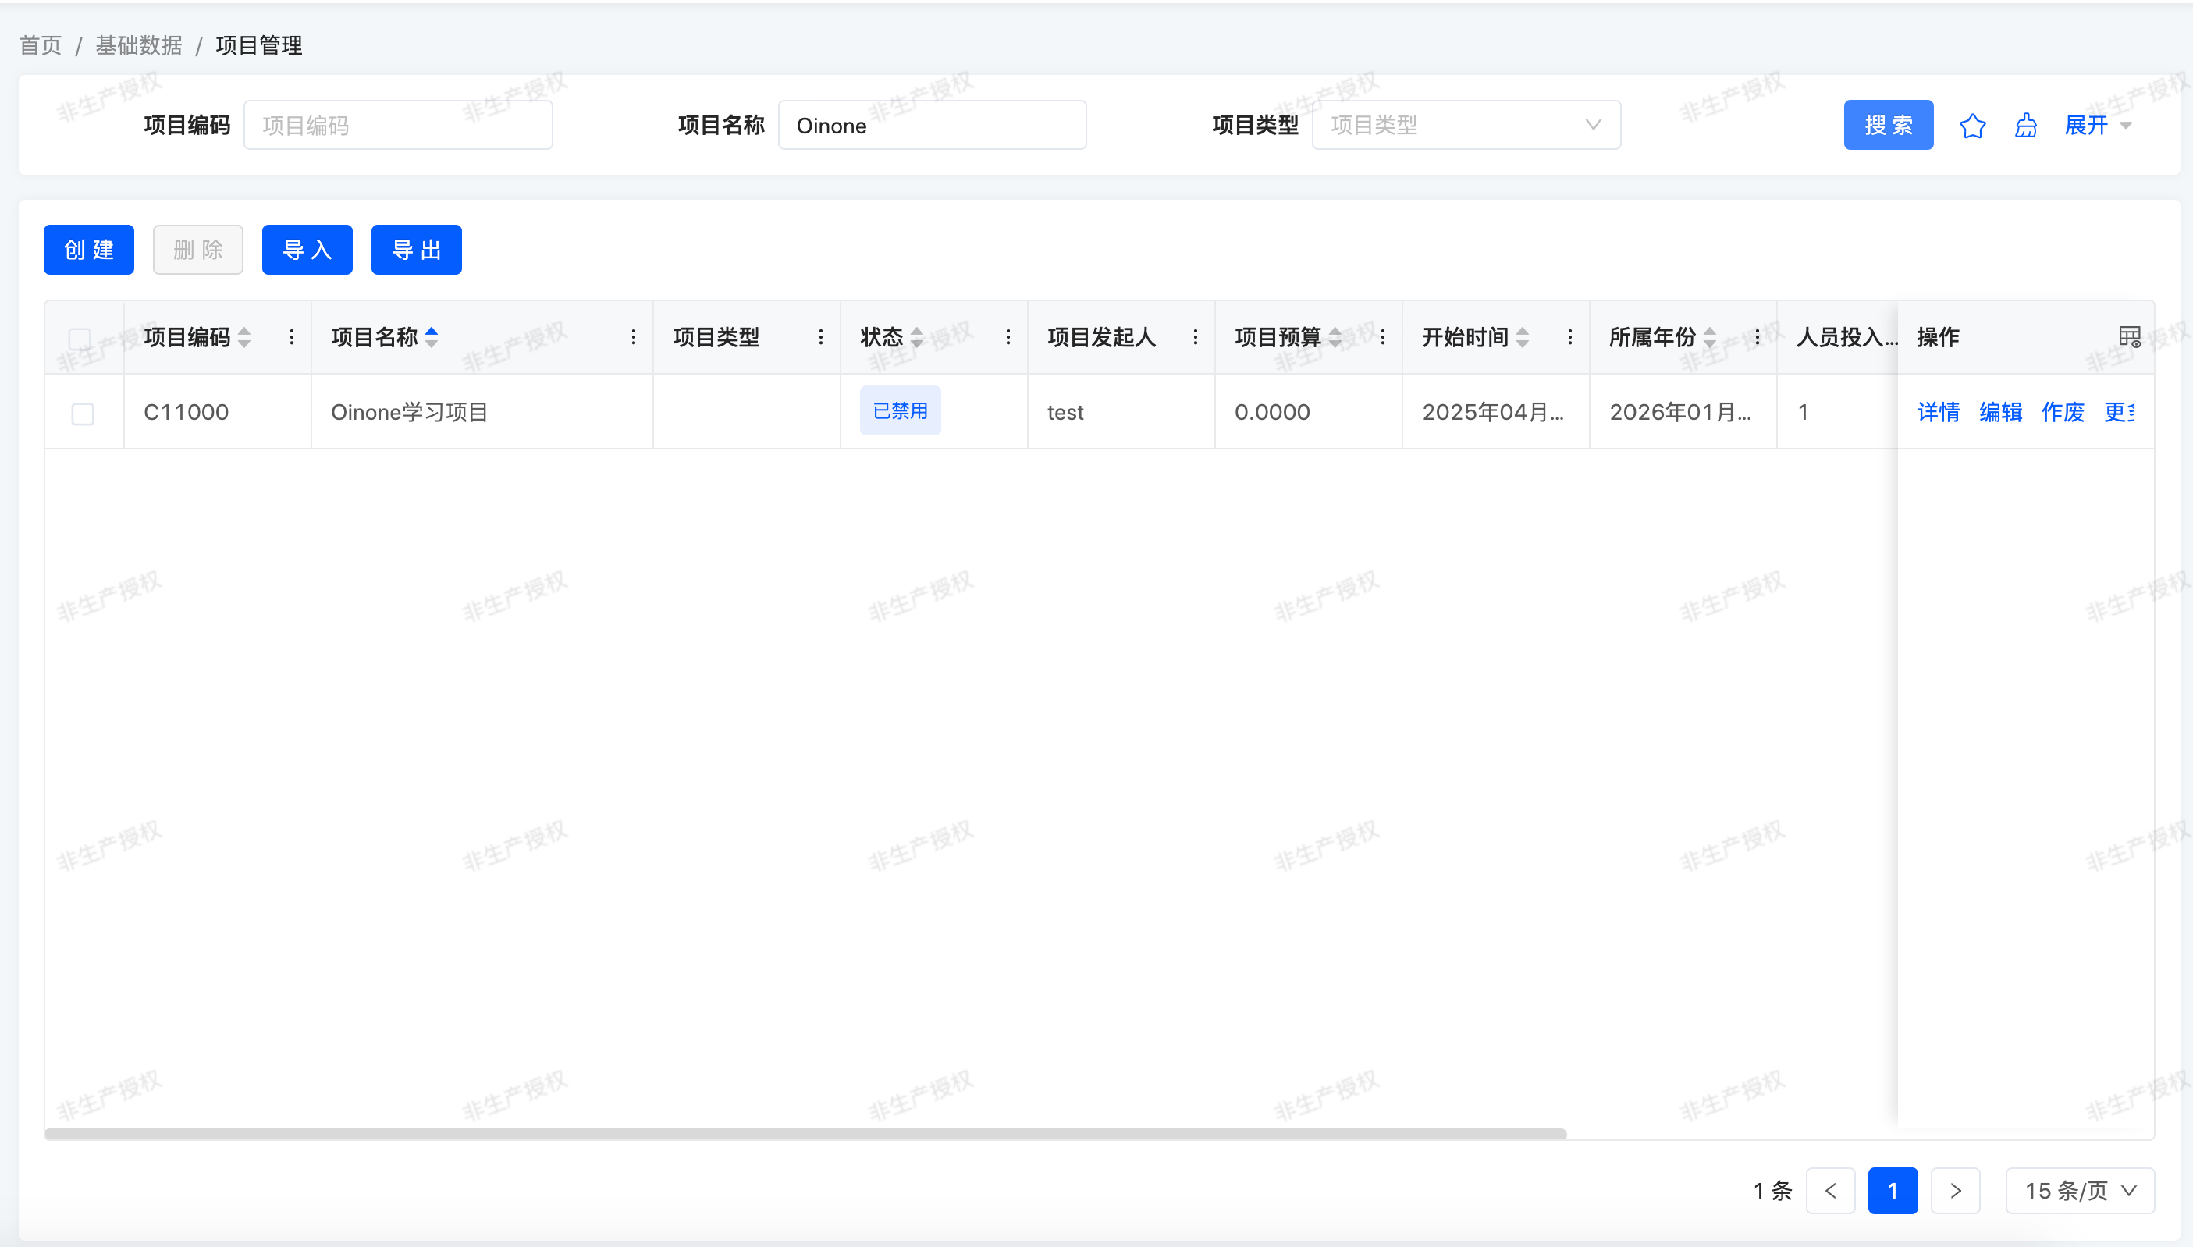Open table column settings icon

2130,336
